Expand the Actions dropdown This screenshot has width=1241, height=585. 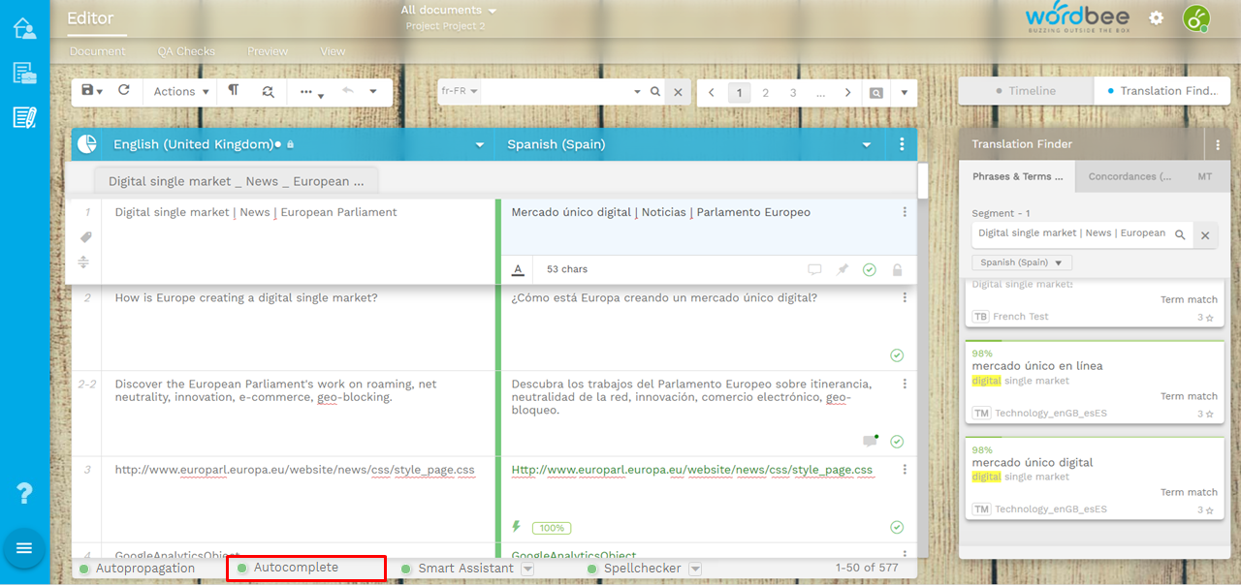[181, 92]
